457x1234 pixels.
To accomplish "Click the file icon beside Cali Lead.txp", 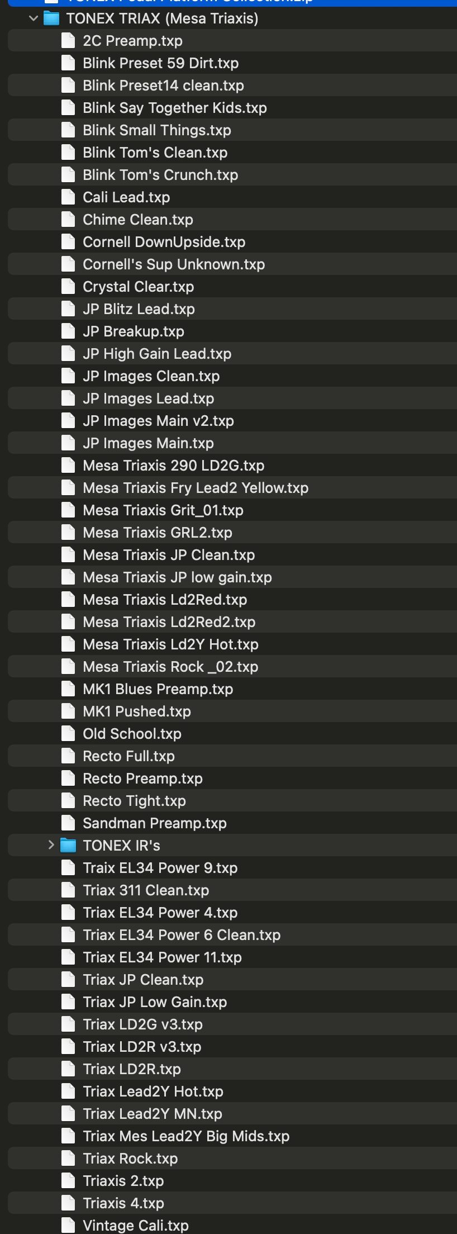I will click(x=68, y=197).
